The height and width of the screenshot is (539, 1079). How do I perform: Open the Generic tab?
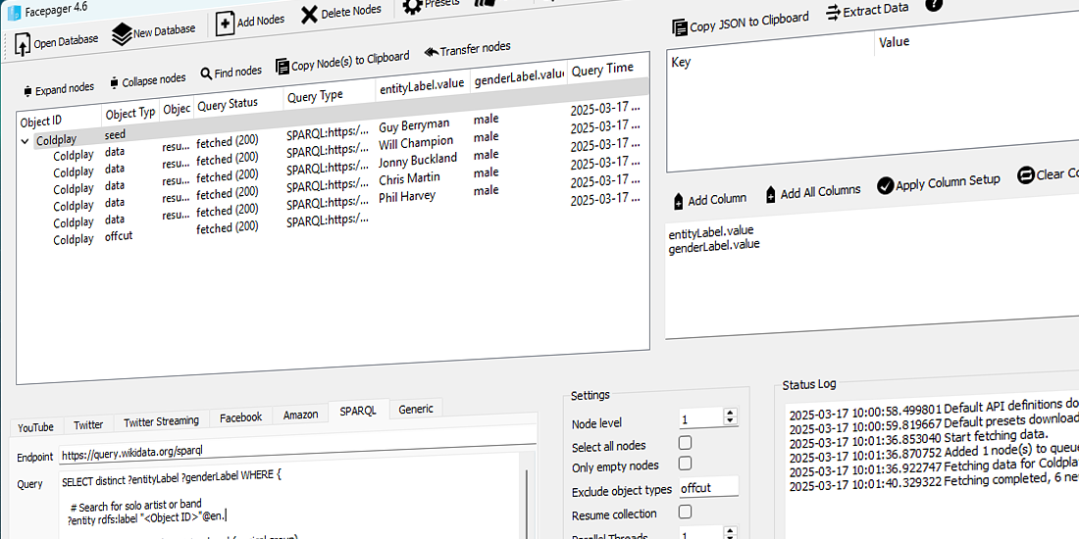click(416, 409)
